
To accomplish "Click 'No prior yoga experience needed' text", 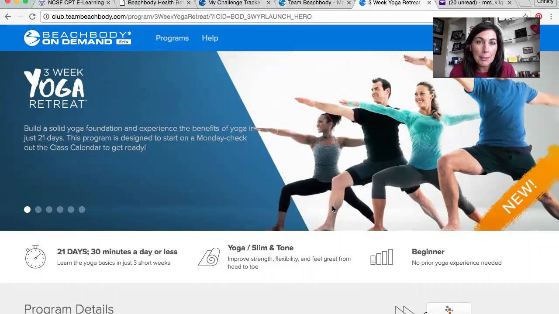I will (x=456, y=263).
